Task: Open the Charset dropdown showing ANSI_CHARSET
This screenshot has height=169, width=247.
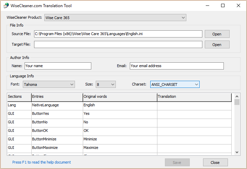Action: click(x=175, y=84)
